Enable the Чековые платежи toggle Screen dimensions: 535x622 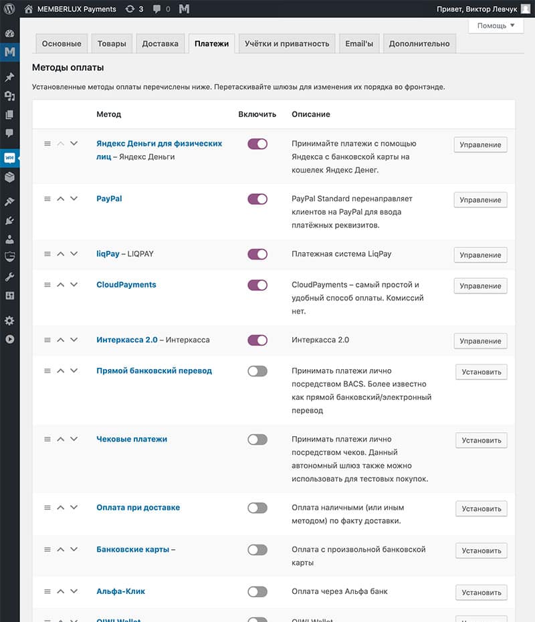257,439
